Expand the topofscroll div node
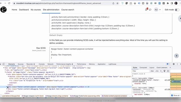 5,70
